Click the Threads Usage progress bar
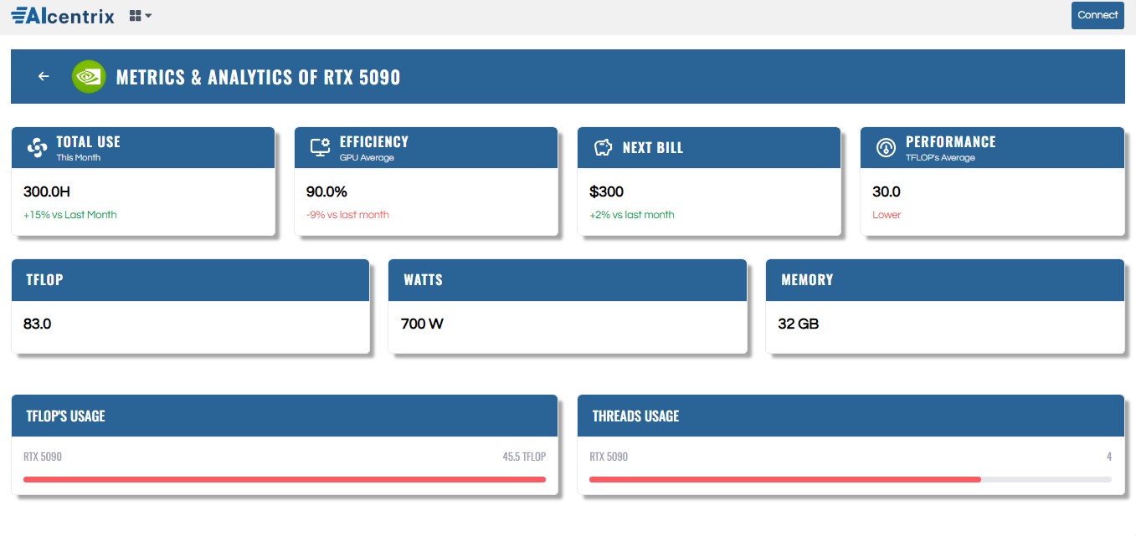1136x536 pixels. click(850, 479)
